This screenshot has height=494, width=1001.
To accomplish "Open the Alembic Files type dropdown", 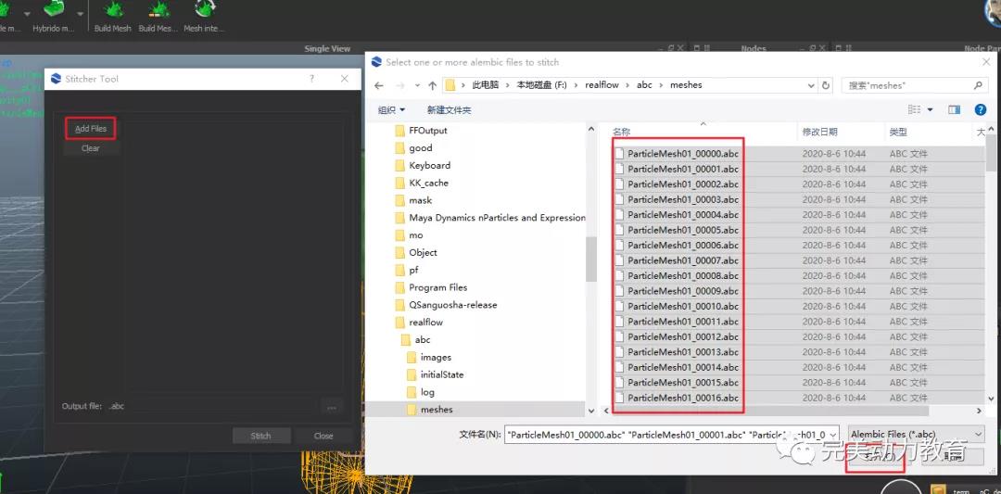I will 916,434.
